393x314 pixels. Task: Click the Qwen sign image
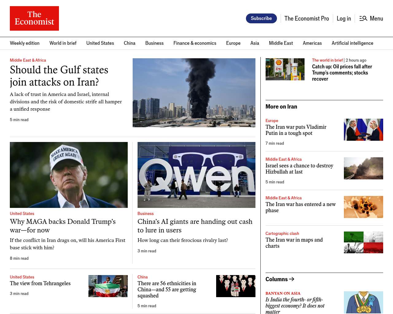pyautogui.click(x=196, y=175)
